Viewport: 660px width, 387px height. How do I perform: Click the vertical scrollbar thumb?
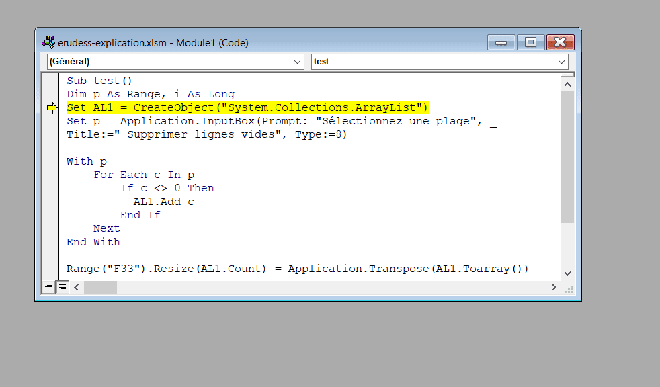[567, 157]
